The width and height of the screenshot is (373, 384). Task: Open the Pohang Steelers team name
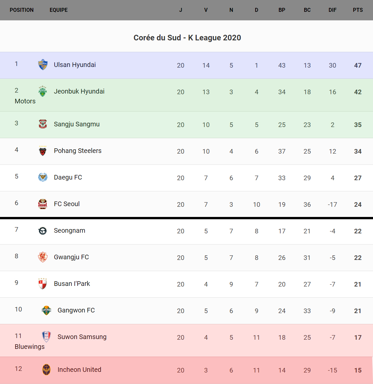(78, 151)
